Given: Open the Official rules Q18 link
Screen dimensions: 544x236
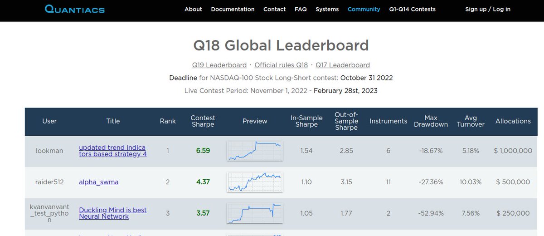Looking at the screenshot, I should pyautogui.click(x=281, y=65).
